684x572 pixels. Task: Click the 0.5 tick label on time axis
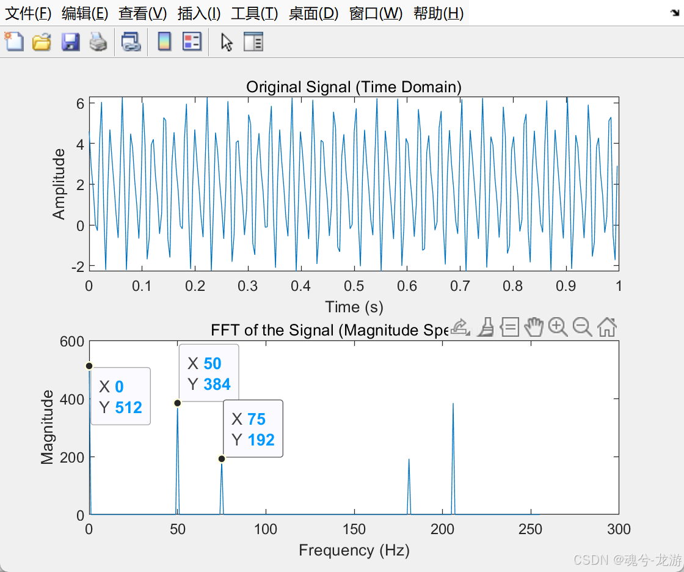click(x=354, y=286)
